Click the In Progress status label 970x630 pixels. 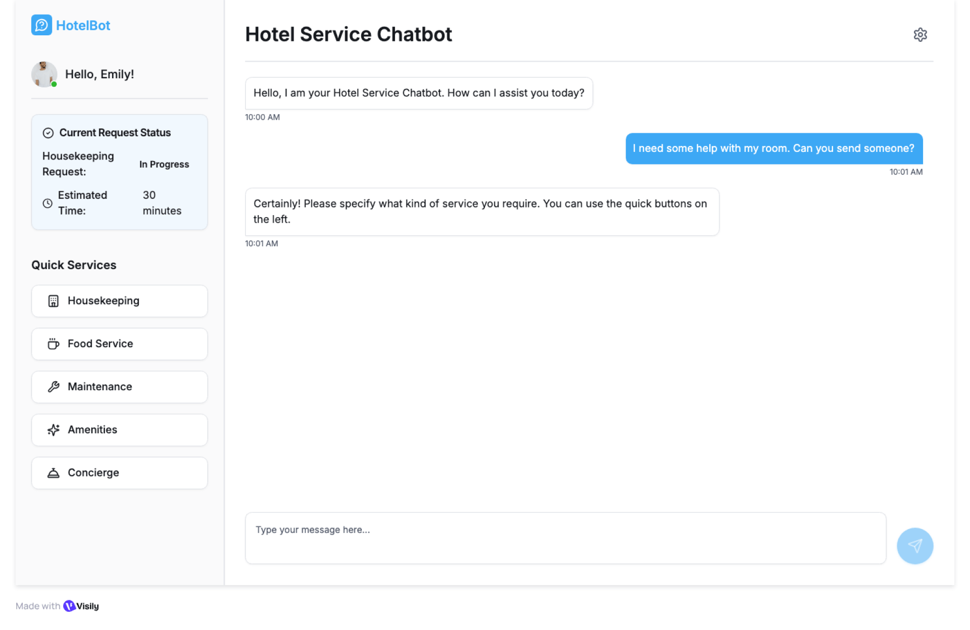pos(164,164)
